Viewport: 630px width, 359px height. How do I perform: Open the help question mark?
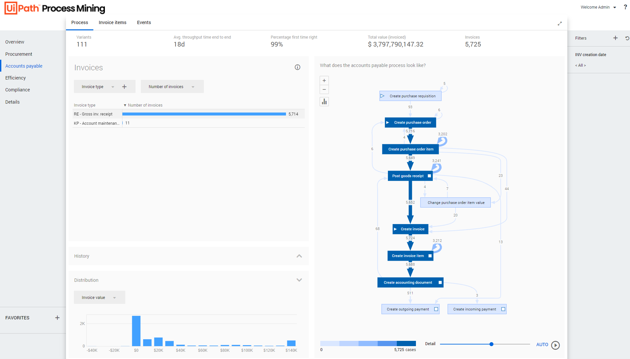(x=625, y=7)
